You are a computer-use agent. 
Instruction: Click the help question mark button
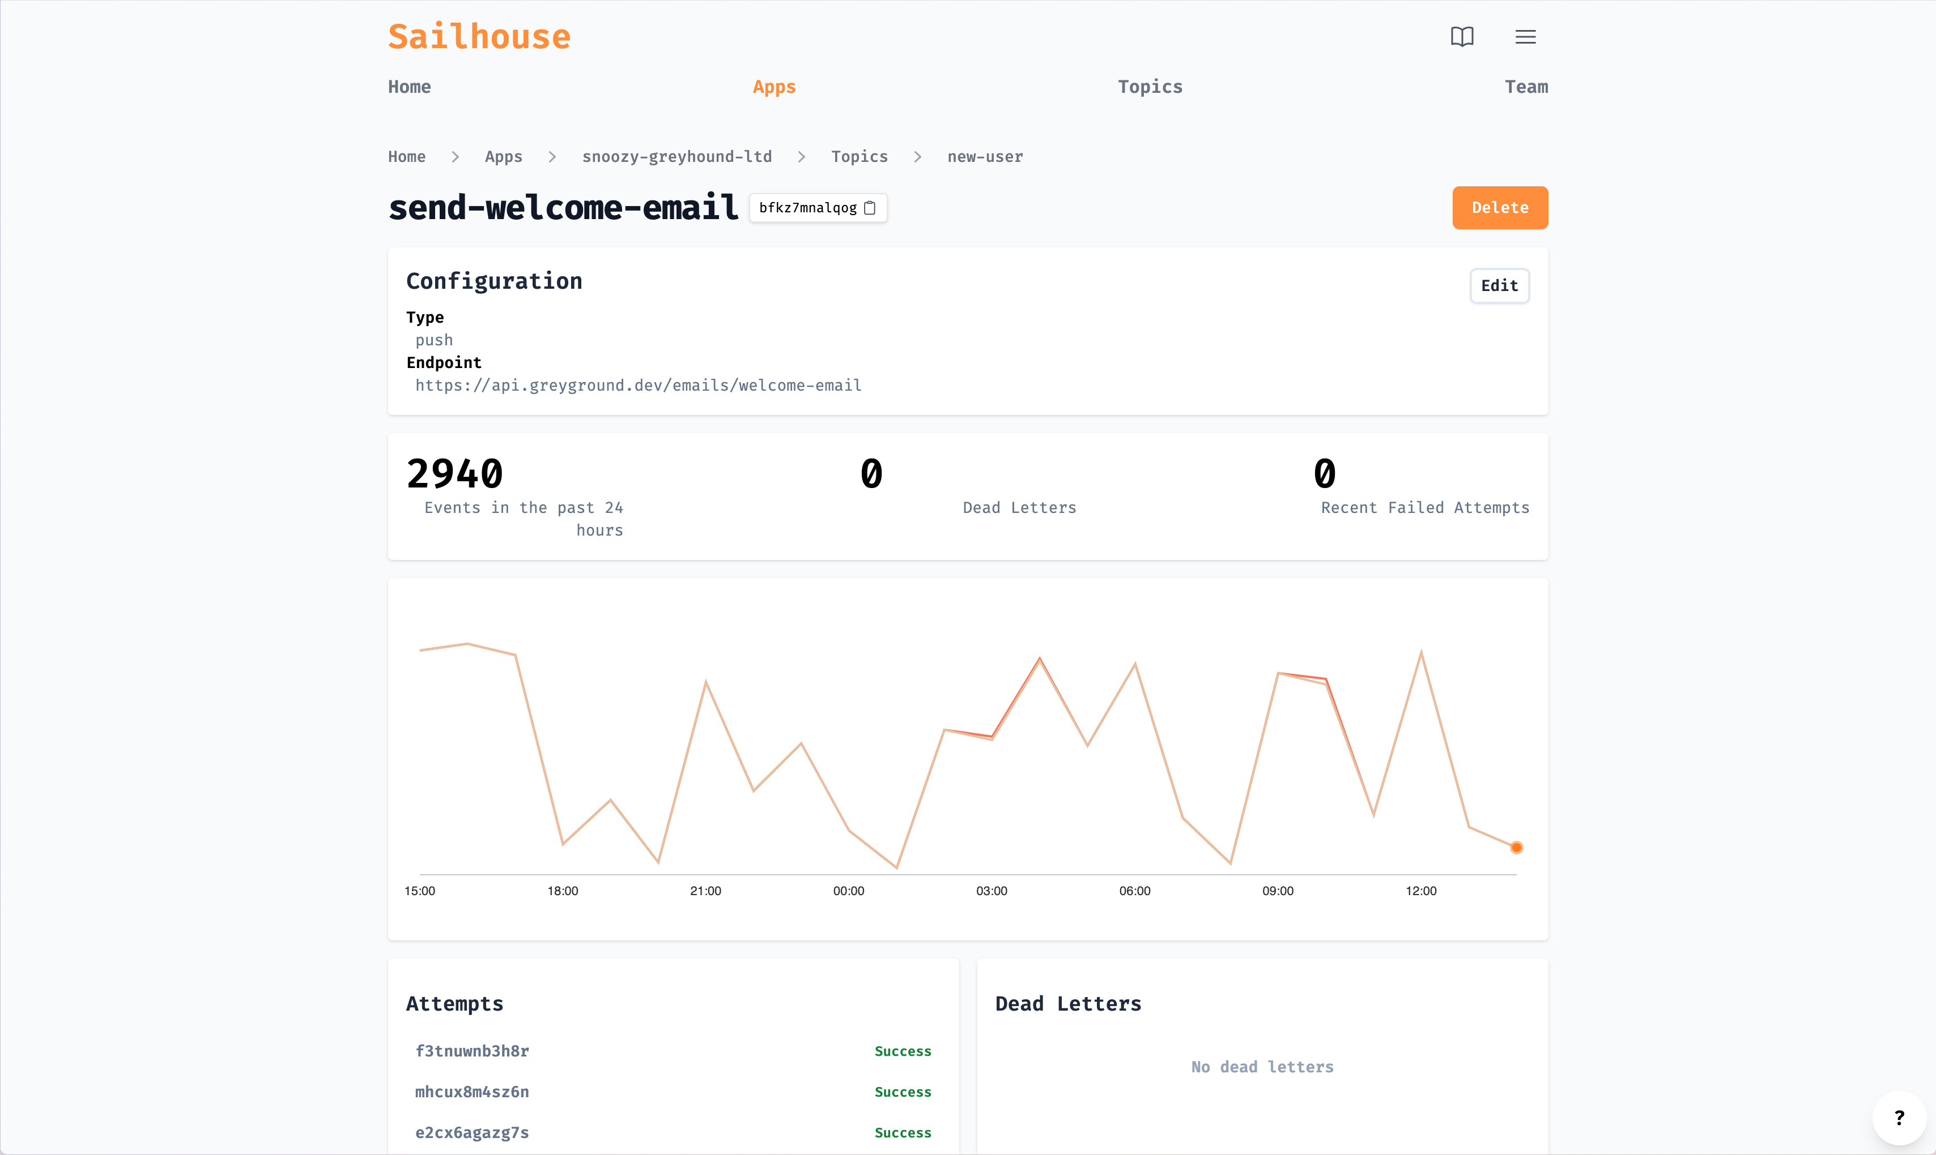[x=1899, y=1118]
